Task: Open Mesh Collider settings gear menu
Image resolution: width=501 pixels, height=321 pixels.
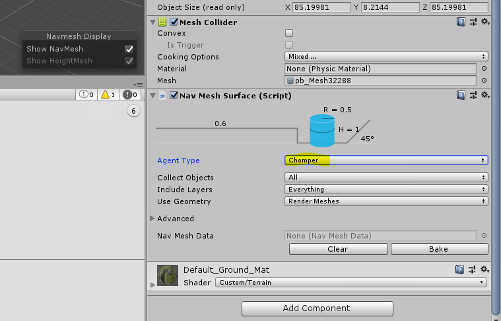Action: pos(485,22)
